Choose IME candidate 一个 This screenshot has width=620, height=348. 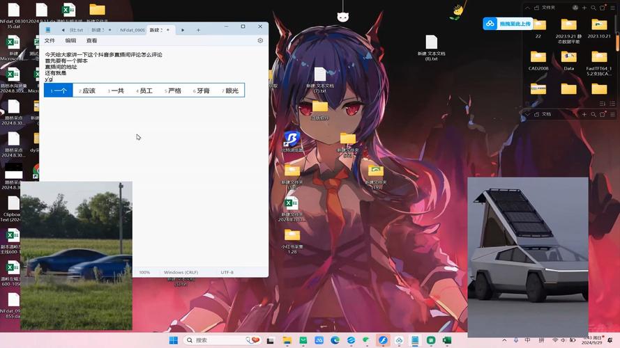point(59,90)
